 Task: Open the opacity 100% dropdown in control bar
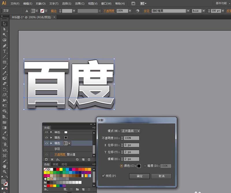pyautogui.click(x=130, y=11)
